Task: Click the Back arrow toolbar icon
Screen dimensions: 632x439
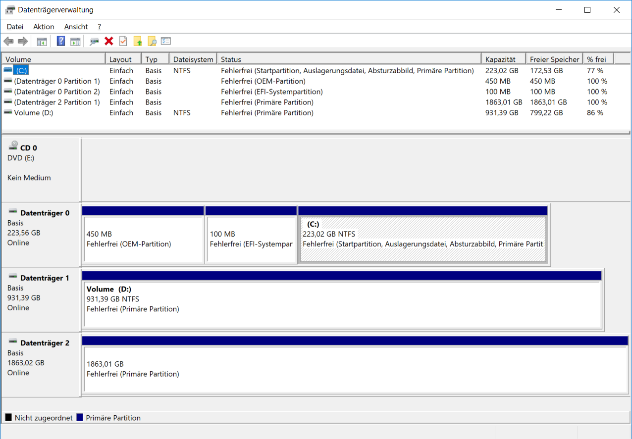Action: click(x=8, y=42)
